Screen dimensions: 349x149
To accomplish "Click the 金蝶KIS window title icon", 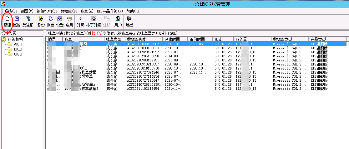I will (x=3, y=4).
